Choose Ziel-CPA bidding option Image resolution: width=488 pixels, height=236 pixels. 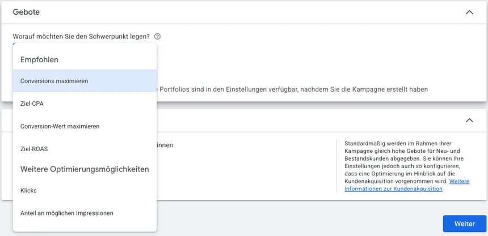pyautogui.click(x=85, y=104)
